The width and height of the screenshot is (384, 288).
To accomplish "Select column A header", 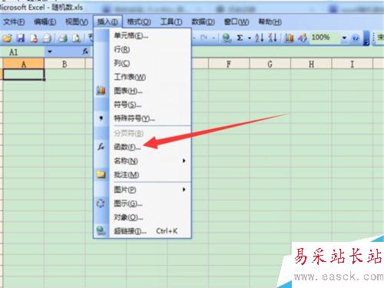I will pos(24,64).
